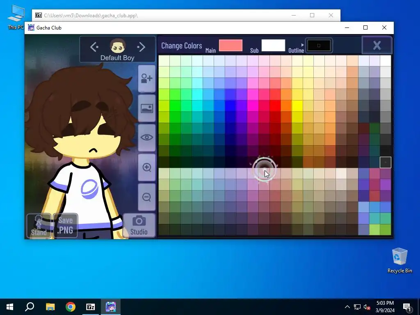Go to the next character with right arrow

click(x=141, y=47)
